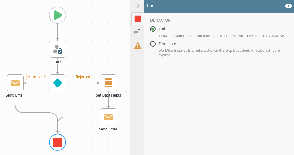Collapse the configuration panel with the chevron
Screen dimensions: 294x155
click(x=138, y=6)
